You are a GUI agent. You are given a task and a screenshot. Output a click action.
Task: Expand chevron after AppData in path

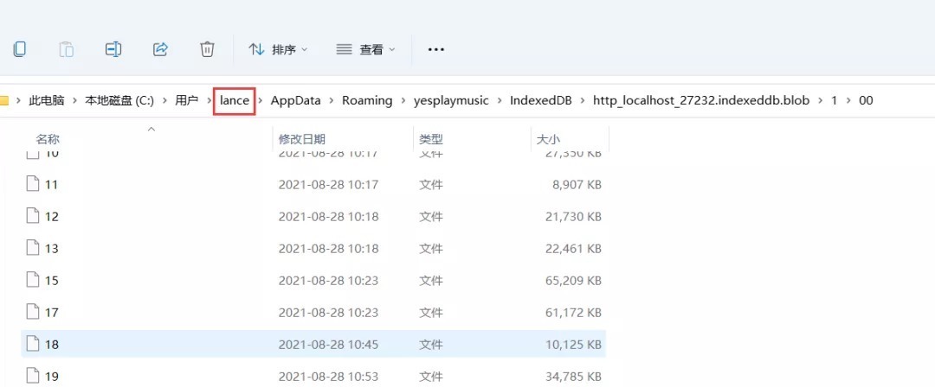point(332,101)
